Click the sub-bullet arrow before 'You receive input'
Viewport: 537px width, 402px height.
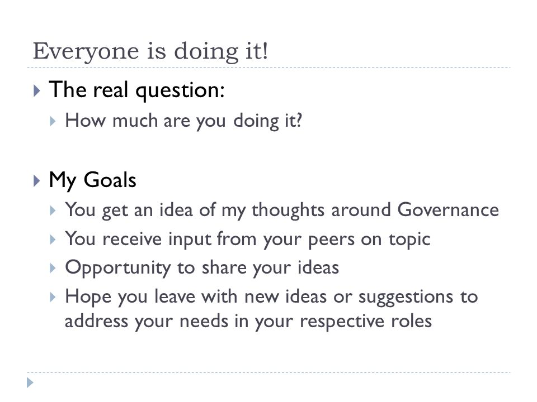53,240
